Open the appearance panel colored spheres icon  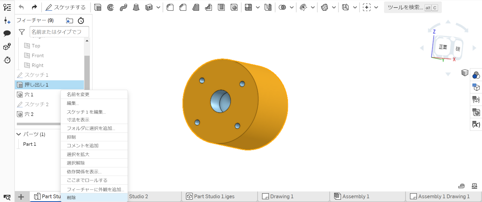click(476, 75)
